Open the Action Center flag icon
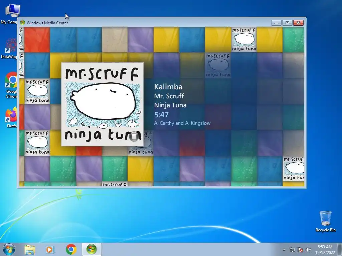Screen dimensions: 342x256 (300, 250)
